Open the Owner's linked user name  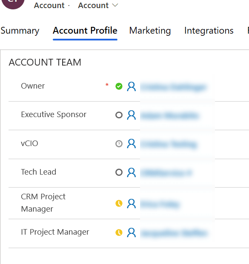[x=173, y=87]
